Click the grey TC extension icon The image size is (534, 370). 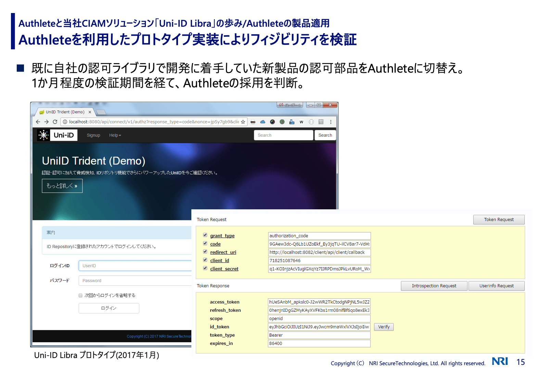(x=321, y=122)
